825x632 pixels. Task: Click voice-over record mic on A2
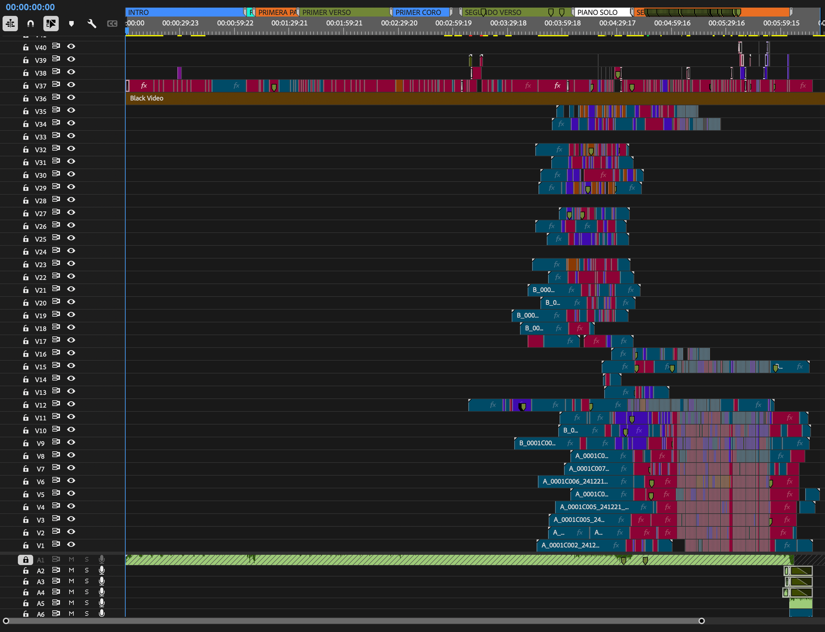tap(102, 570)
